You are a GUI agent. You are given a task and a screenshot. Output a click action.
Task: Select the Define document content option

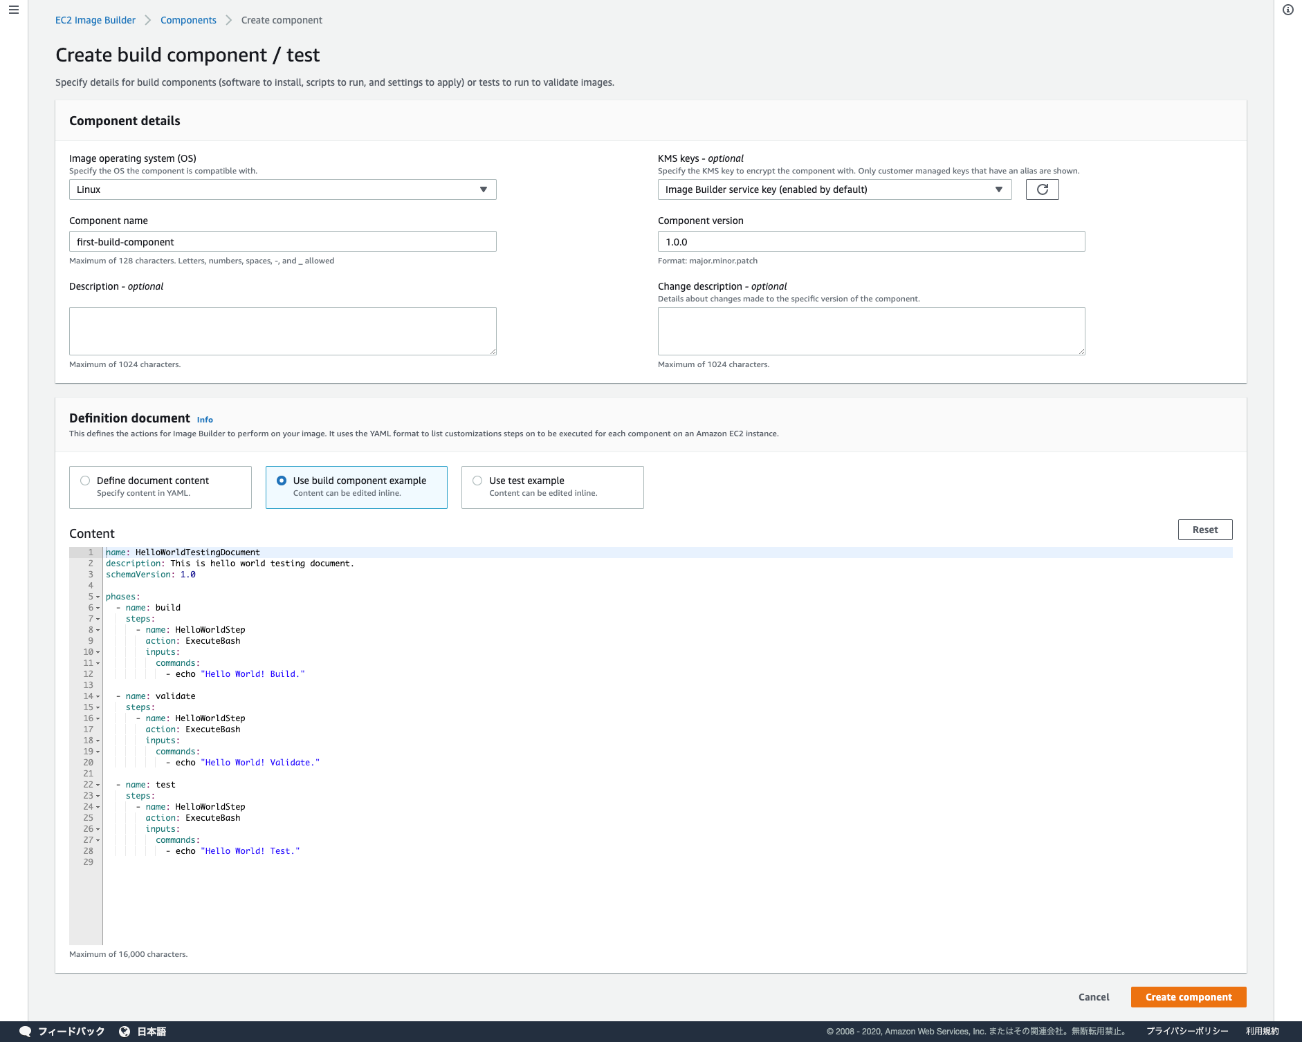tap(84, 480)
